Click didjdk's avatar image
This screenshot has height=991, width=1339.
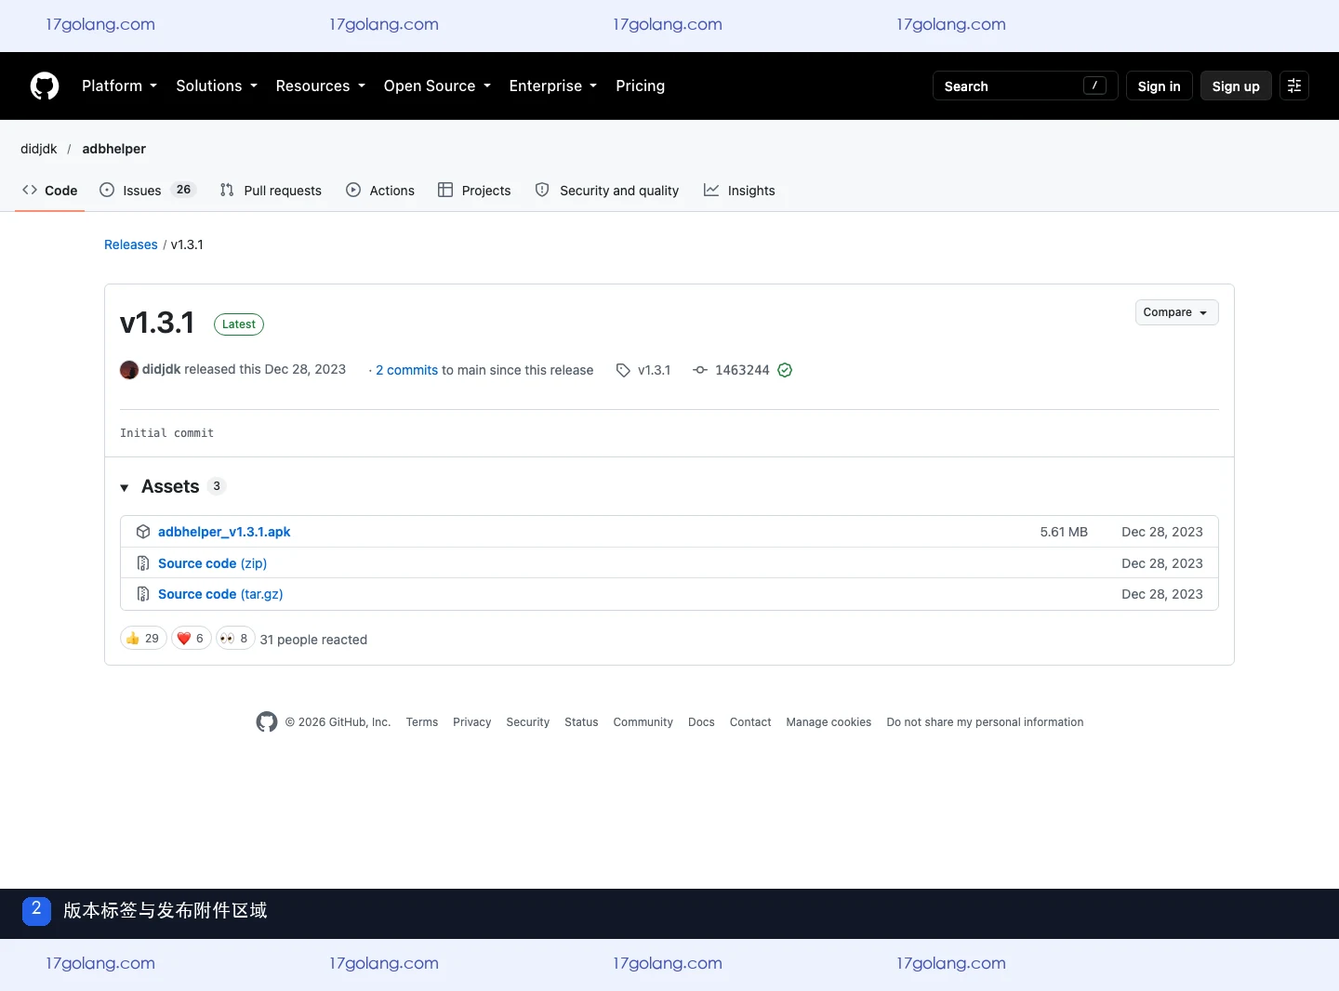[129, 370]
